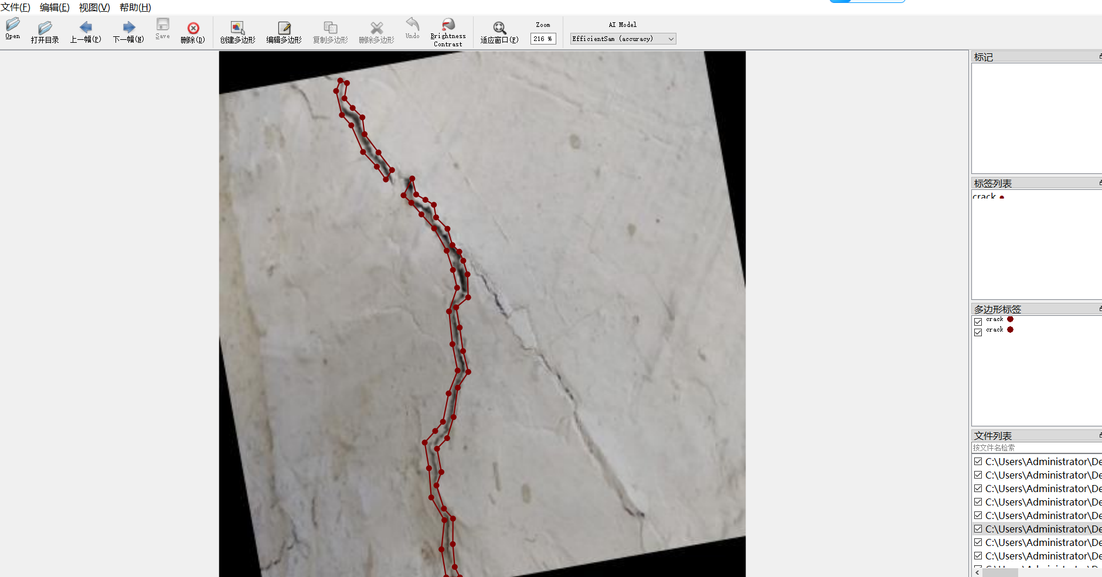Click the 标记 panel title
The width and height of the screenshot is (1102, 577).
(x=984, y=57)
